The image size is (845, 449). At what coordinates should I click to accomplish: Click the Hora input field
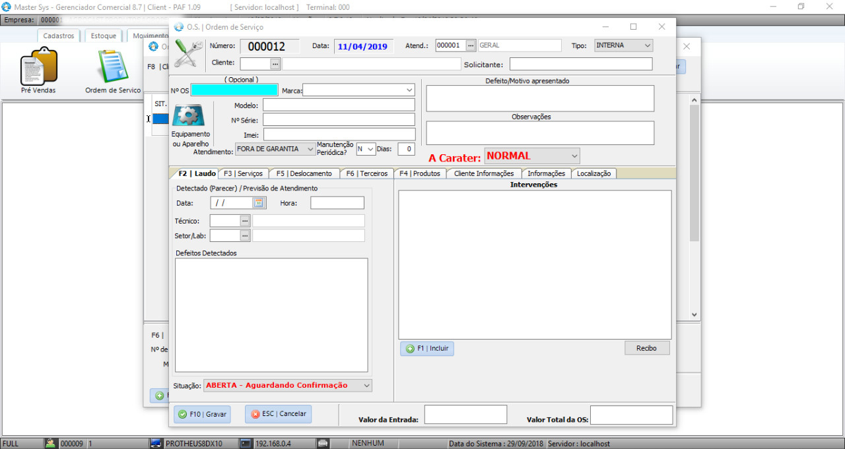(x=337, y=203)
